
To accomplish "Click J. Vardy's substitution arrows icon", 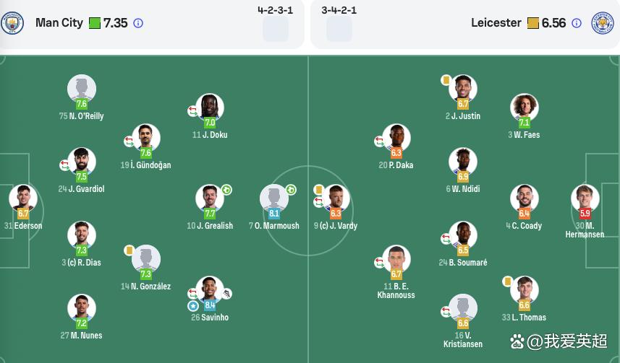I will pyautogui.click(x=319, y=202).
